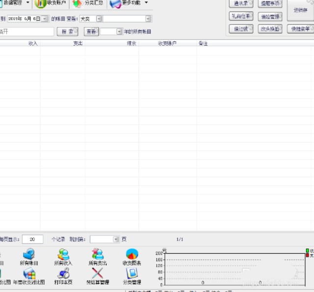Open the year selection dropdown
The image size is (314, 292).
tap(119, 31)
